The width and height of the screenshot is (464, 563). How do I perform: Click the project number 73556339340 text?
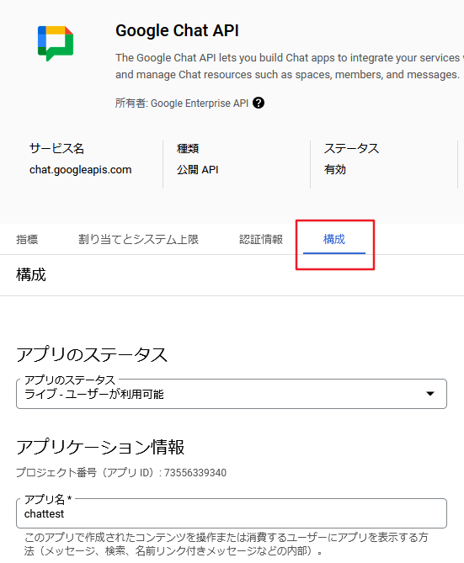195,472
